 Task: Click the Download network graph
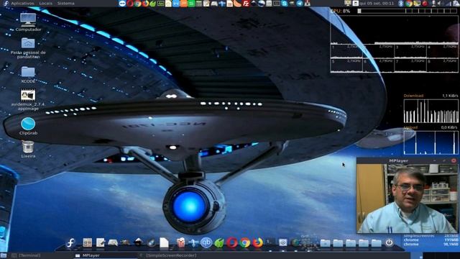pyautogui.click(x=431, y=111)
